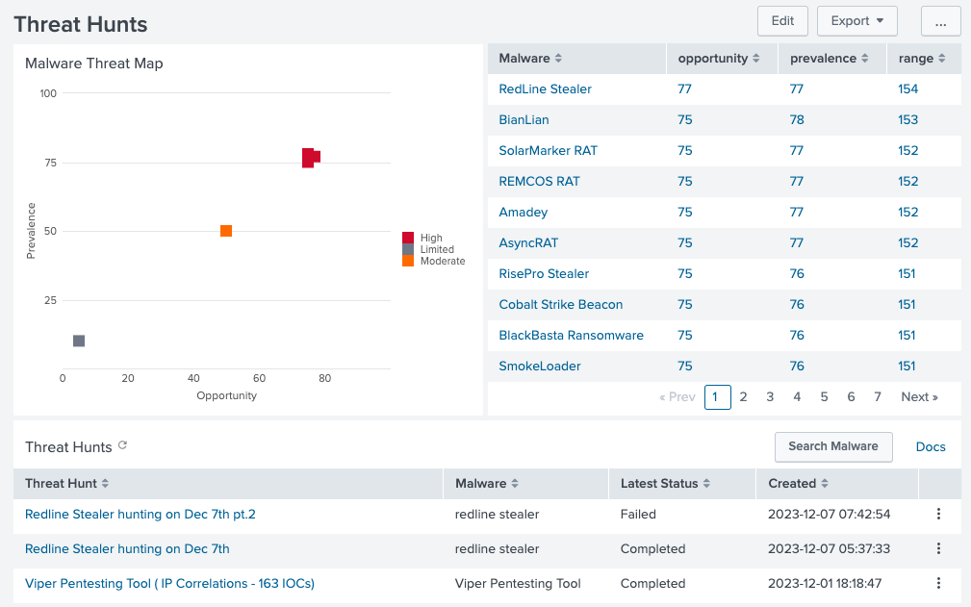Click the gray Limited data point on chart
This screenshot has height=607, width=971.
point(79,341)
